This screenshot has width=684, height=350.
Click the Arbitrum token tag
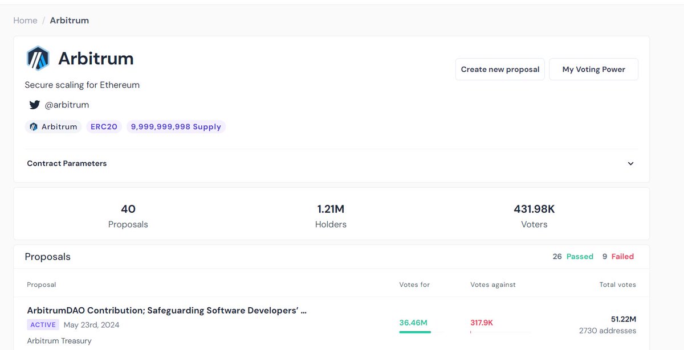click(54, 126)
